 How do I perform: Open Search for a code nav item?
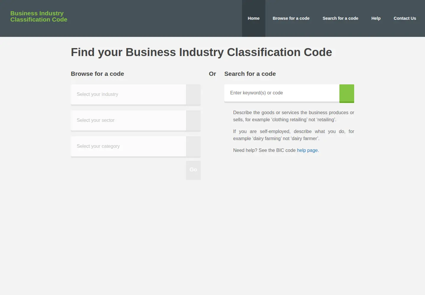(340, 18)
